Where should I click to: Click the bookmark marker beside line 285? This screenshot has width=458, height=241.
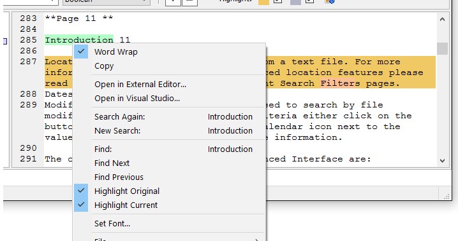pyautogui.click(x=5, y=41)
